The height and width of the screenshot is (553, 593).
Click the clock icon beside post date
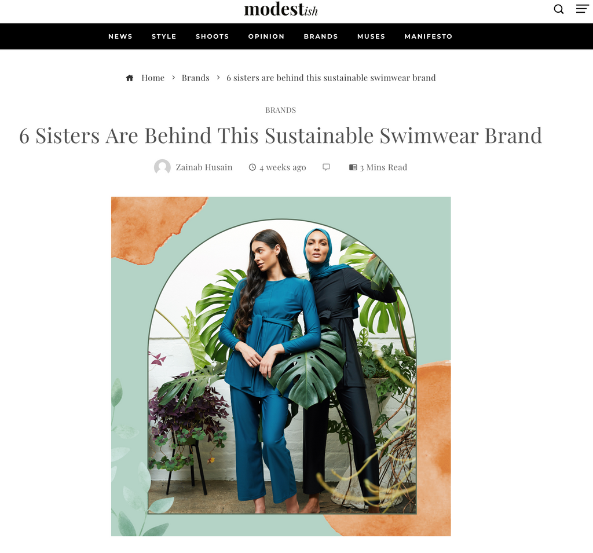click(252, 167)
